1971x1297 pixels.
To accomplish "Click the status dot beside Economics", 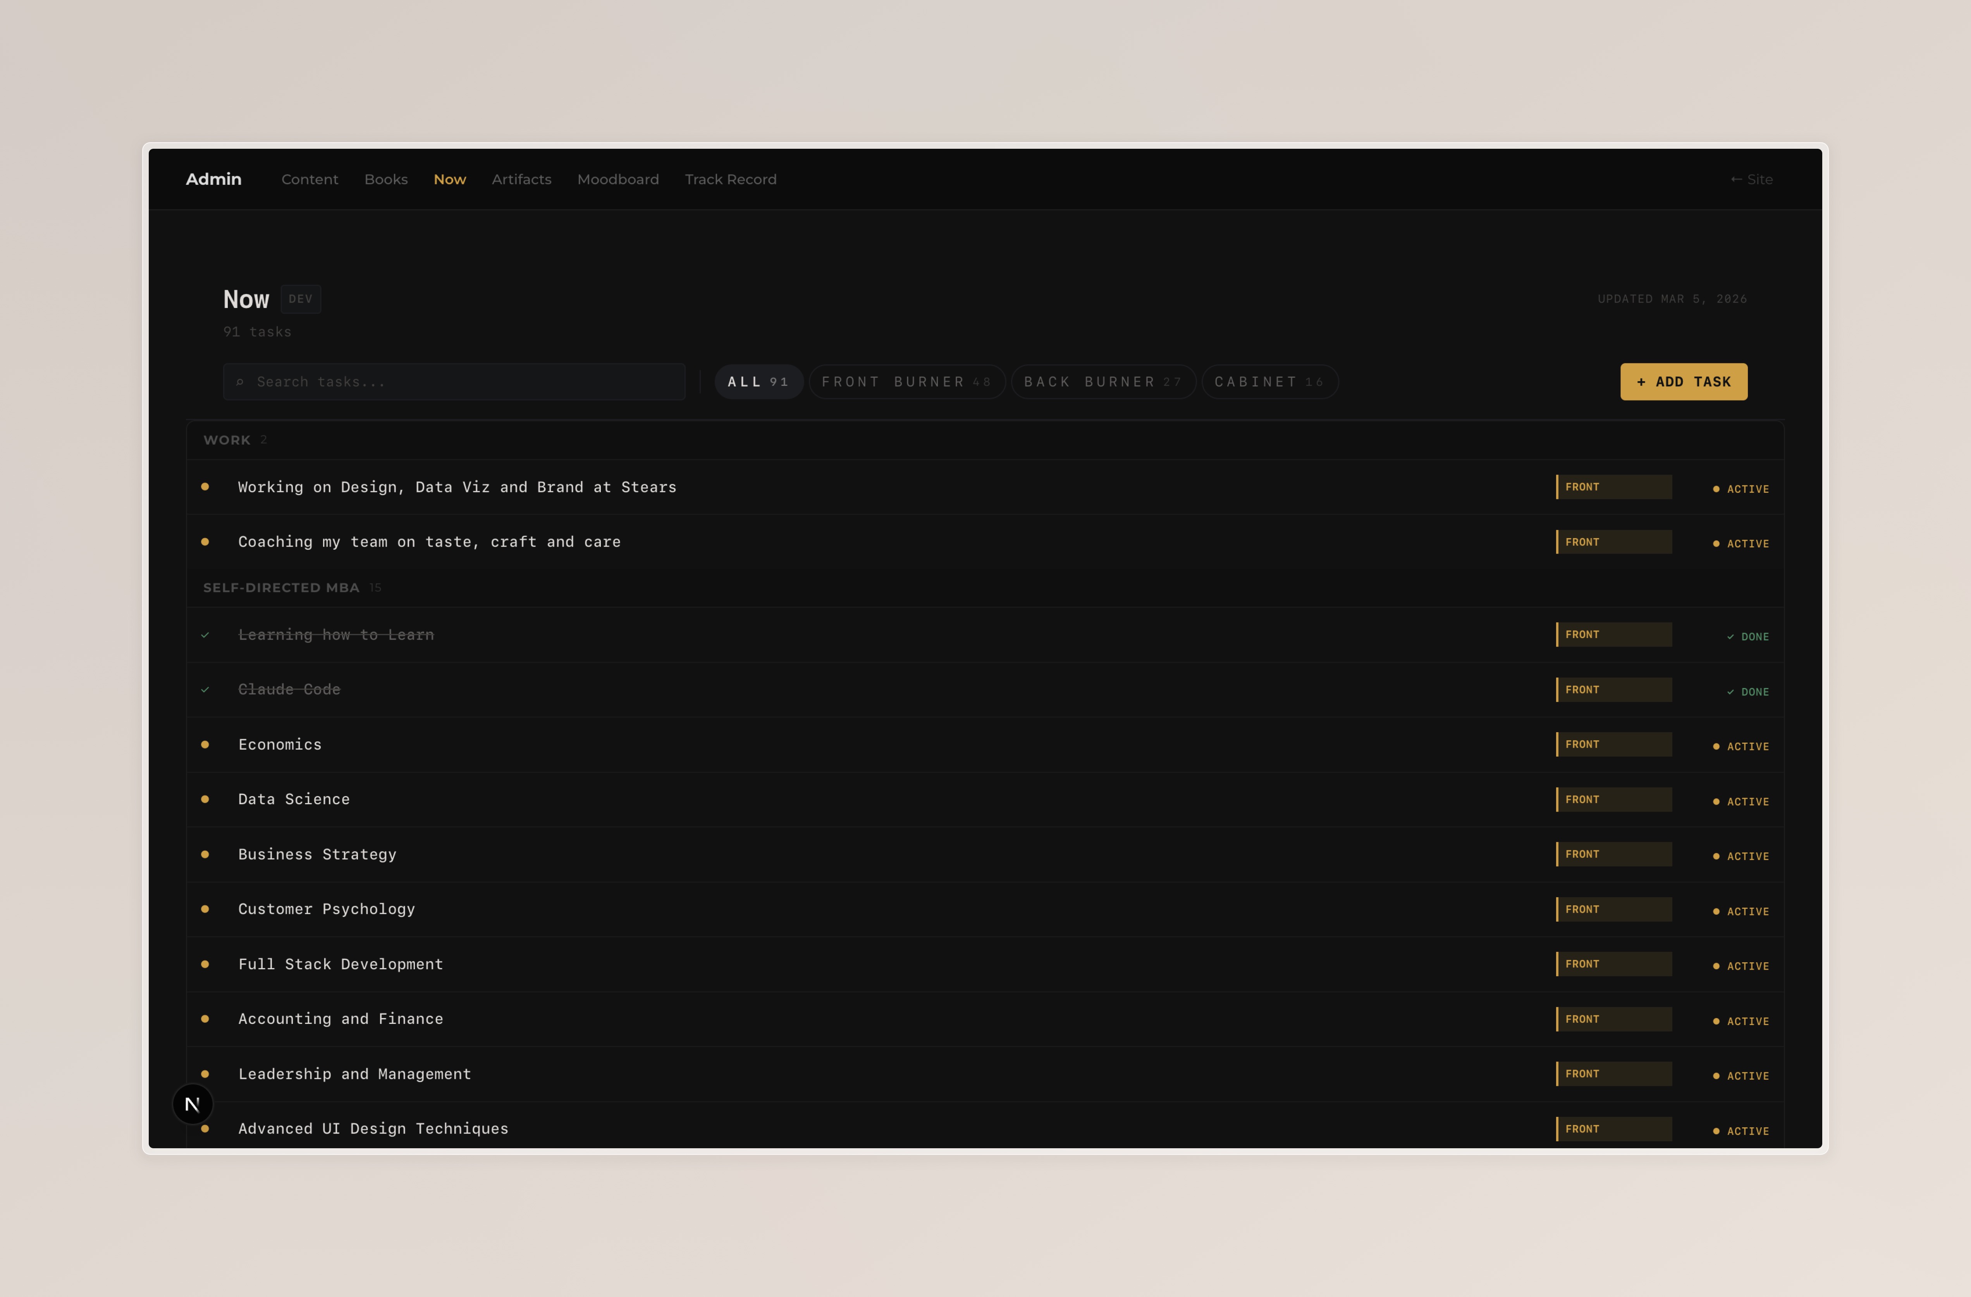I will pyautogui.click(x=205, y=745).
